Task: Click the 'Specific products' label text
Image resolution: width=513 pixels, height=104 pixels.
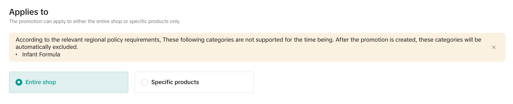Action: (x=175, y=82)
